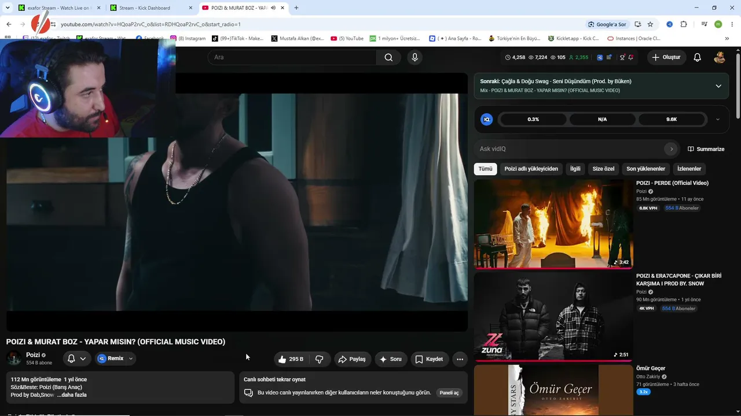Click the vidIQ list icon in the header stats bar
Screen dimensions: 741x416
click(609, 57)
